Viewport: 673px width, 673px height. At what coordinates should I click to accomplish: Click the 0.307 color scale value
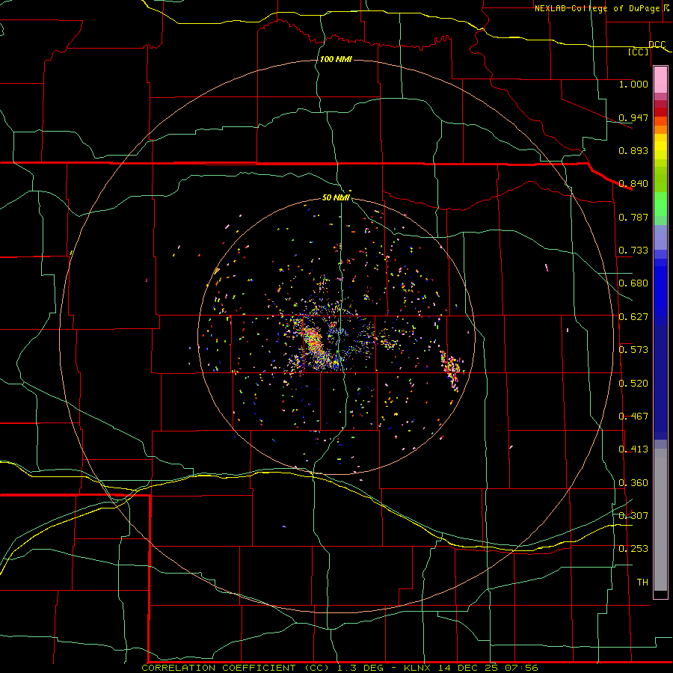pos(633,516)
